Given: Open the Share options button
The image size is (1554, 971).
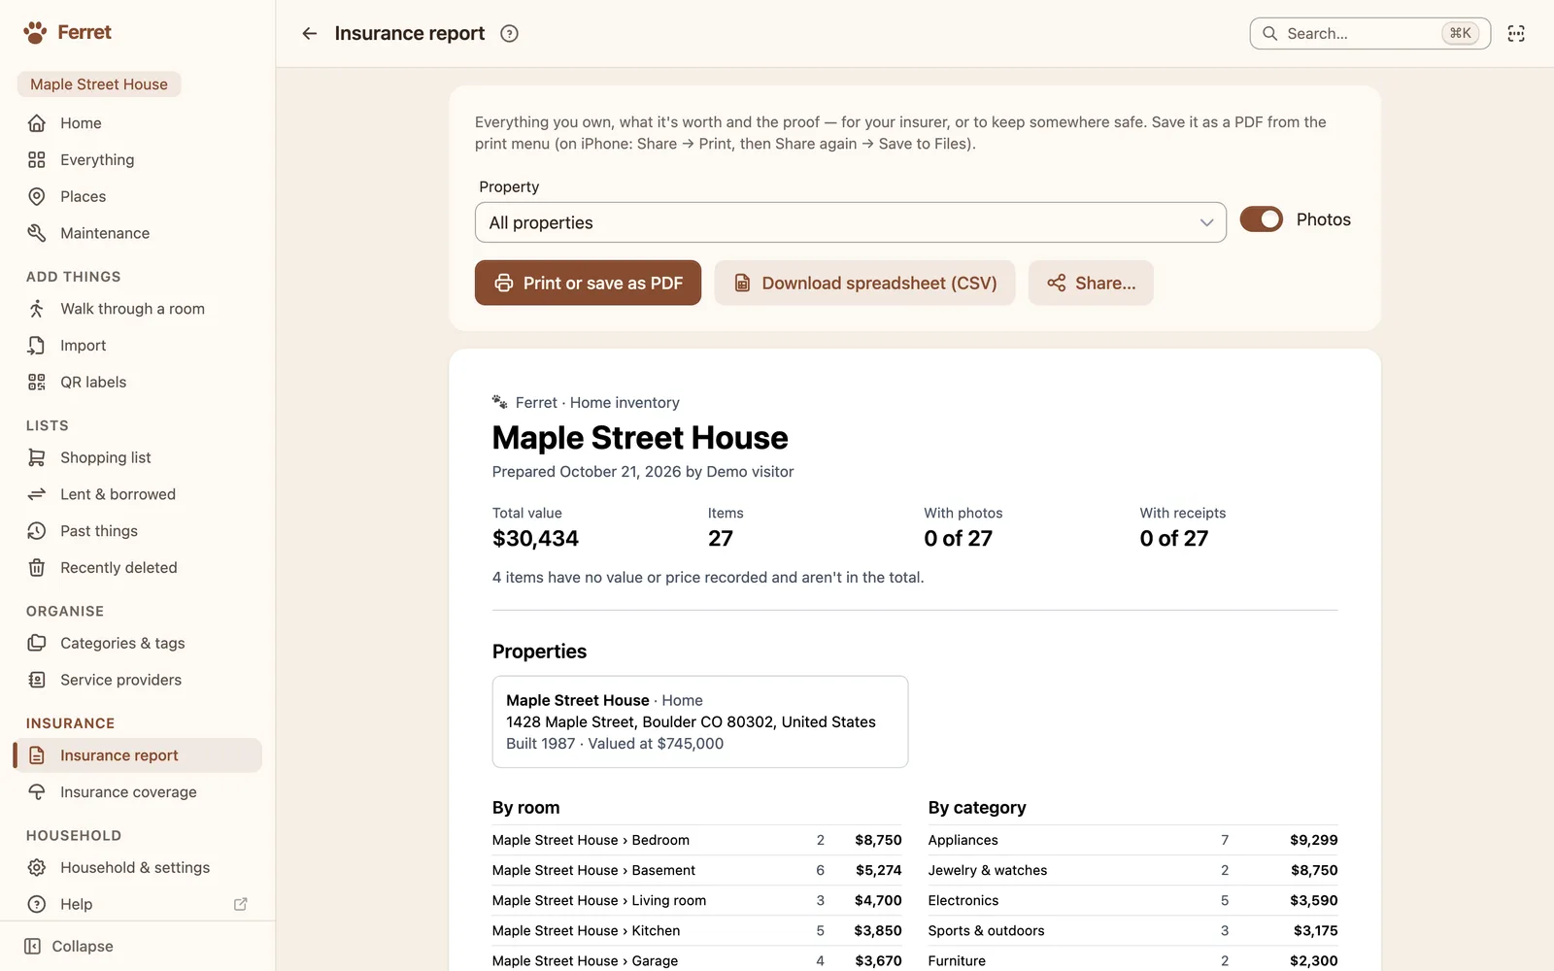Looking at the screenshot, I should pyautogui.click(x=1091, y=283).
